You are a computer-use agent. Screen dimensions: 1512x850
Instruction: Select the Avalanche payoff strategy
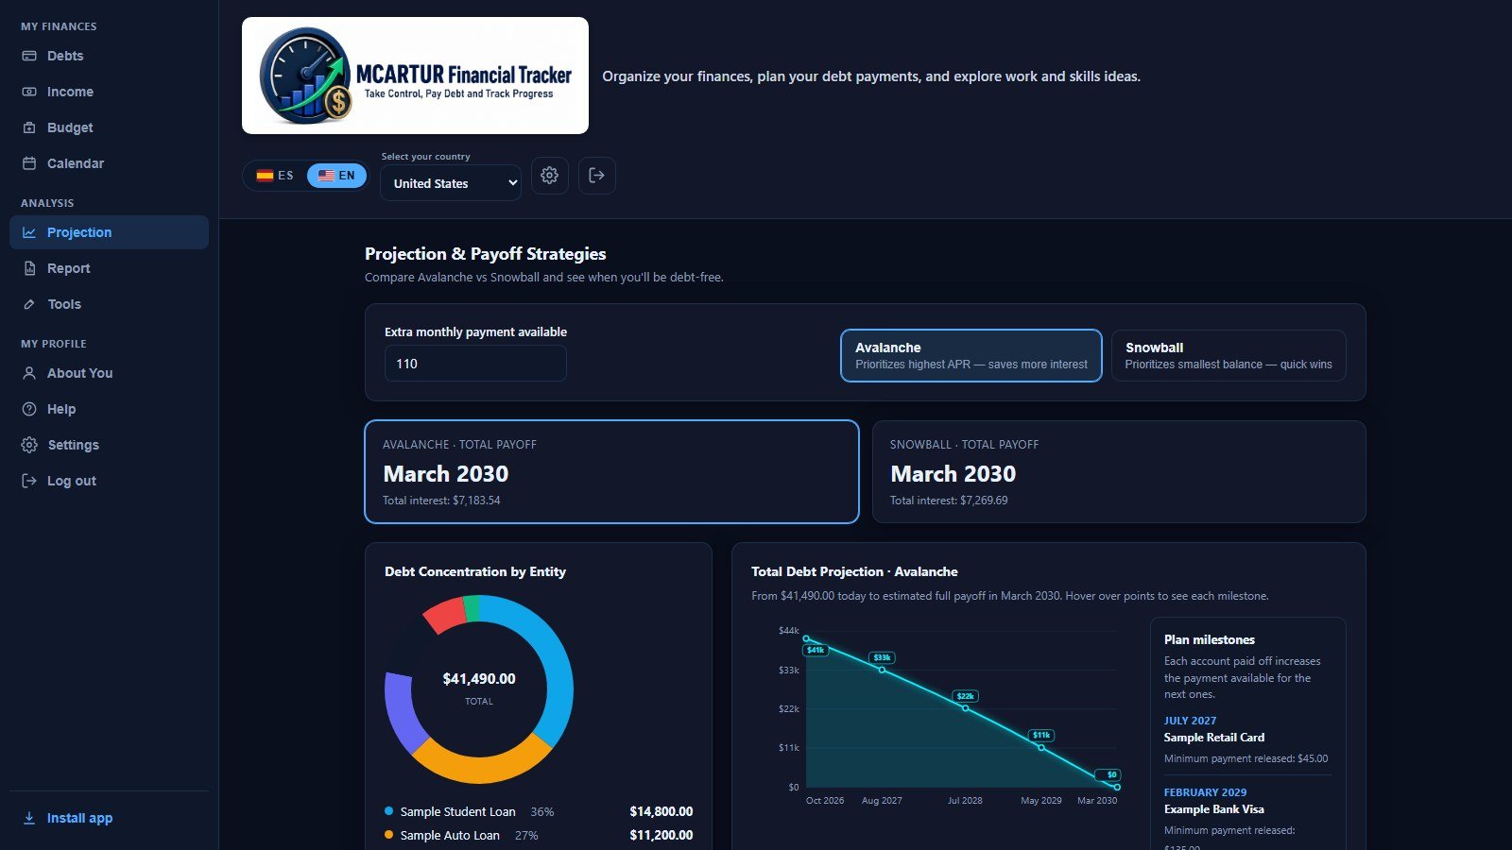click(x=971, y=355)
